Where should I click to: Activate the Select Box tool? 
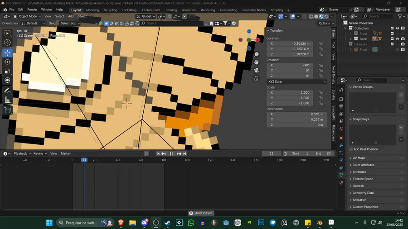pyautogui.click(x=7, y=33)
